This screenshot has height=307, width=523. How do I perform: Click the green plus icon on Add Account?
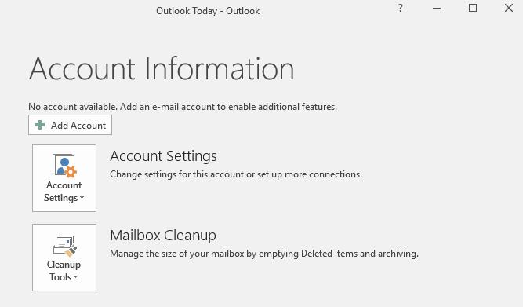coord(40,125)
